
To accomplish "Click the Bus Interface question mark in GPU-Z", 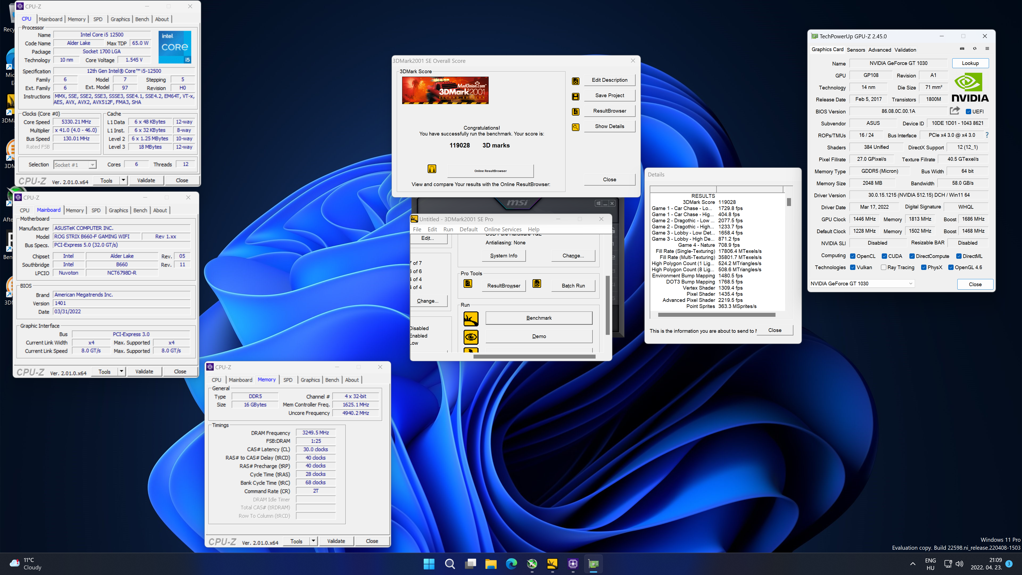I will [987, 135].
